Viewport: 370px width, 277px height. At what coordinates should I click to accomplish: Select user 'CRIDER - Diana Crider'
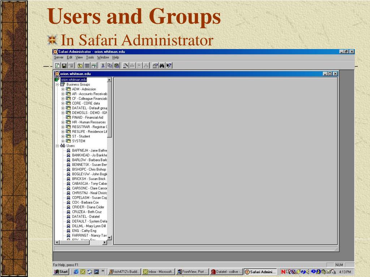click(x=88, y=207)
